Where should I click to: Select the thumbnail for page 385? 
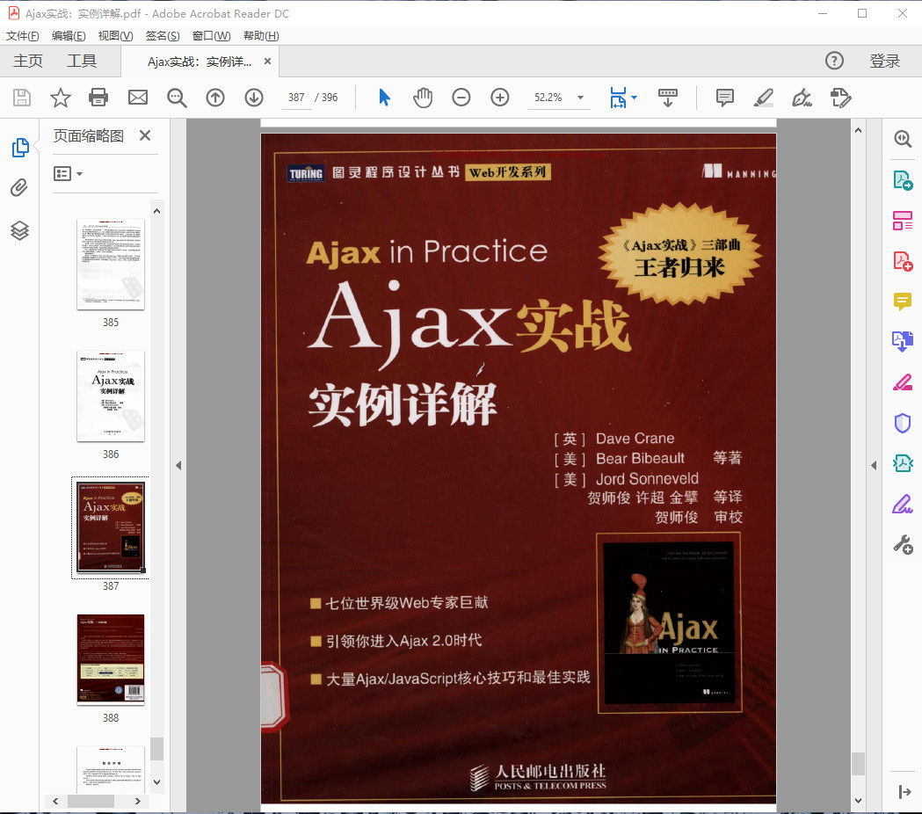tap(110, 264)
